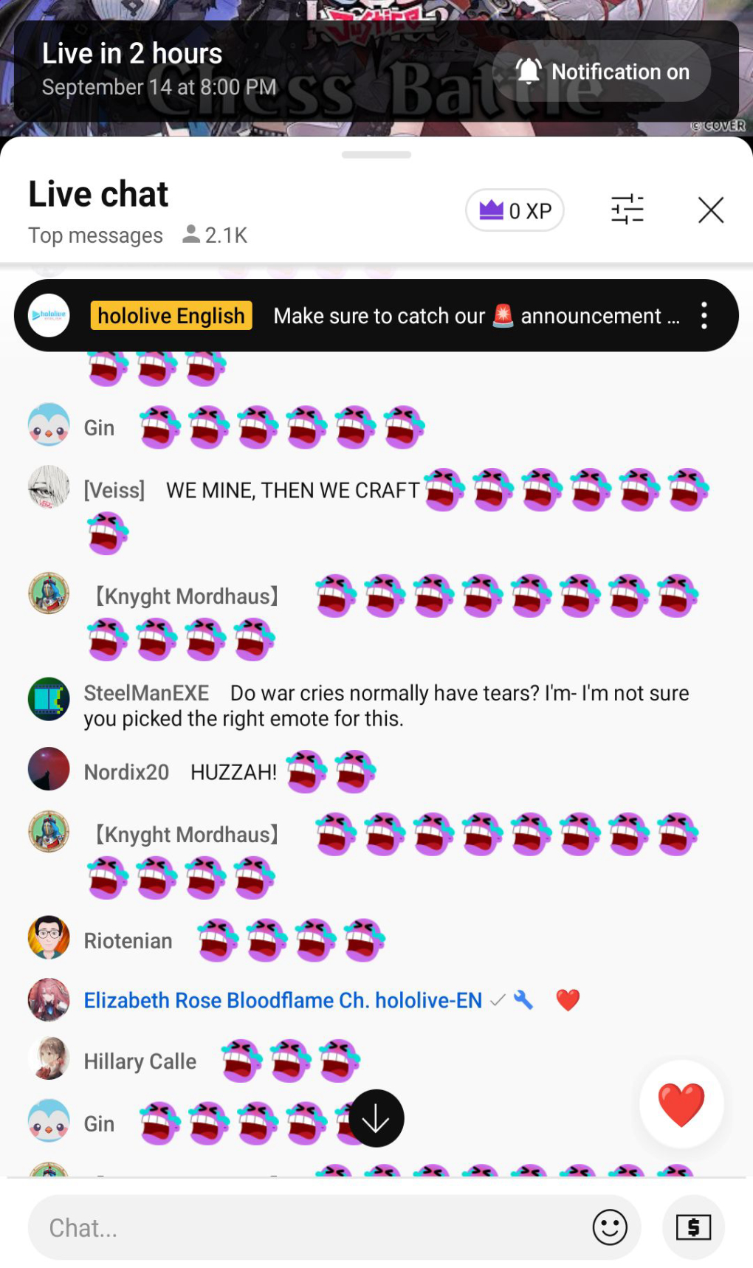Tap the hololive English yellow badge
This screenshot has width=753, height=1268.
[171, 316]
